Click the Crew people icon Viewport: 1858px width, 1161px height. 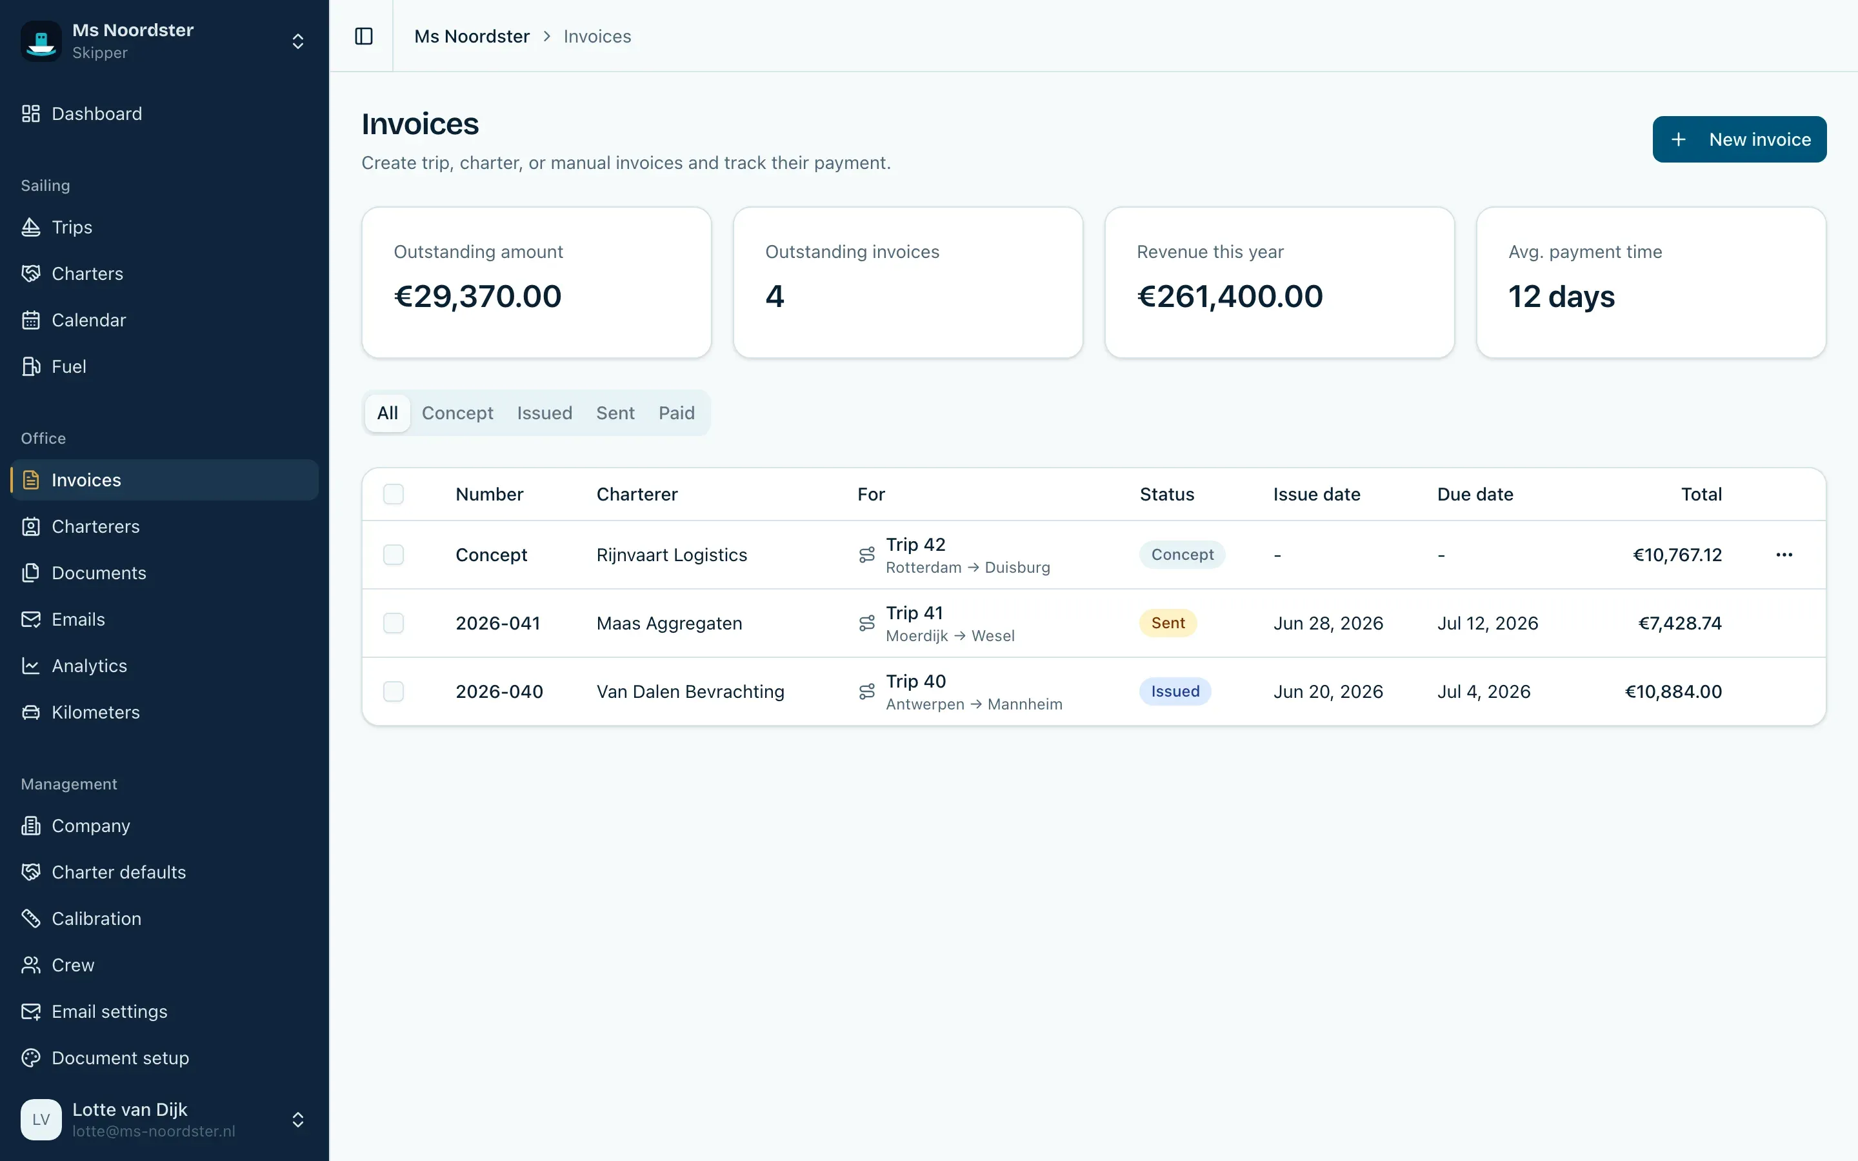point(31,965)
